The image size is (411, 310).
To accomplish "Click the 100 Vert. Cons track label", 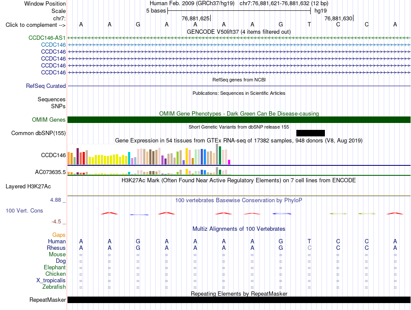I will point(24,210).
